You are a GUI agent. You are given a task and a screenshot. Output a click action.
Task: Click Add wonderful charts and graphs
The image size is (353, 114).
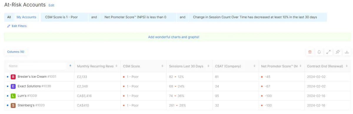pyautogui.click(x=174, y=37)
